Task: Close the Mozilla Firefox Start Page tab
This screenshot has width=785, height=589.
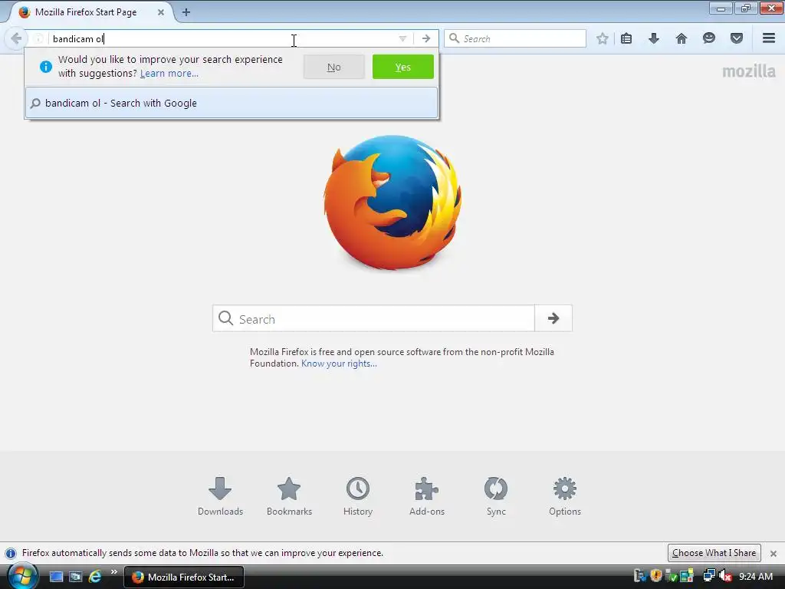Action: pos(161,12)
